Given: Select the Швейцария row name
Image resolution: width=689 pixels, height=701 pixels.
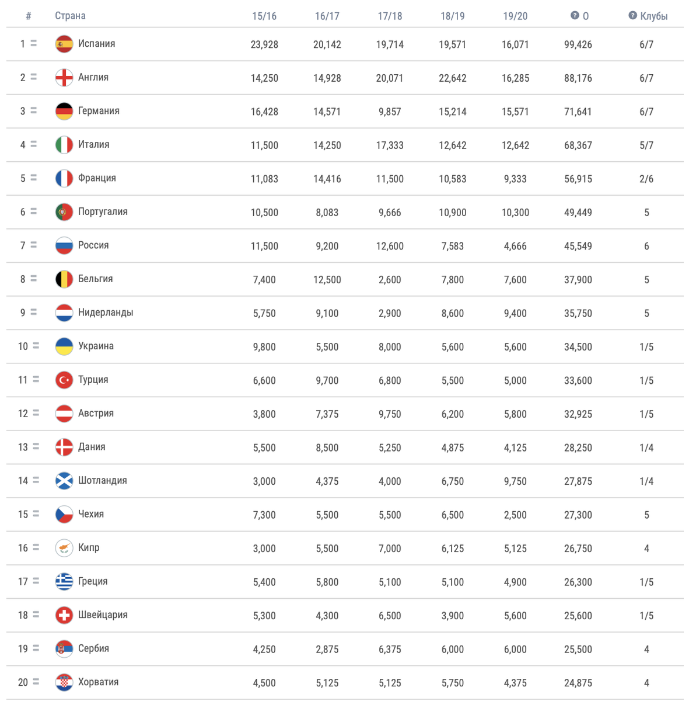Looking at the screenshot, I should [103, 615].
